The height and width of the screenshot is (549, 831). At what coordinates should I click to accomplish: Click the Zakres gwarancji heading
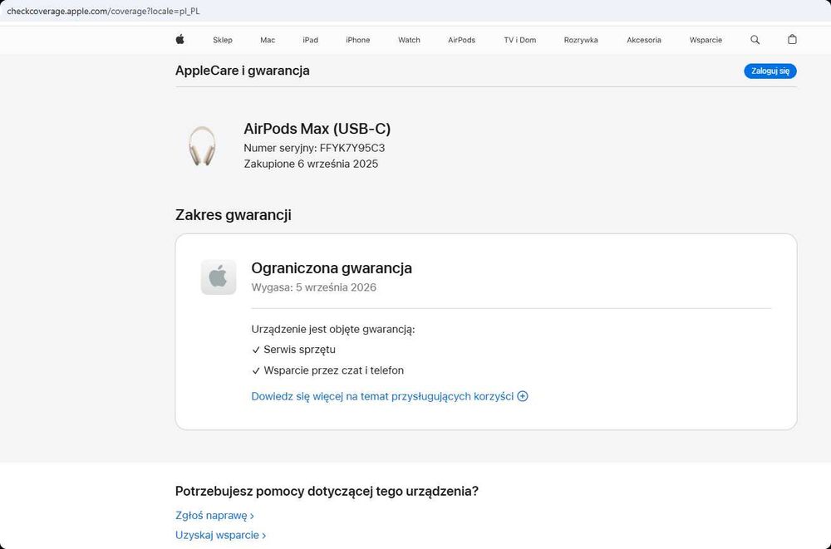point(234,215)
